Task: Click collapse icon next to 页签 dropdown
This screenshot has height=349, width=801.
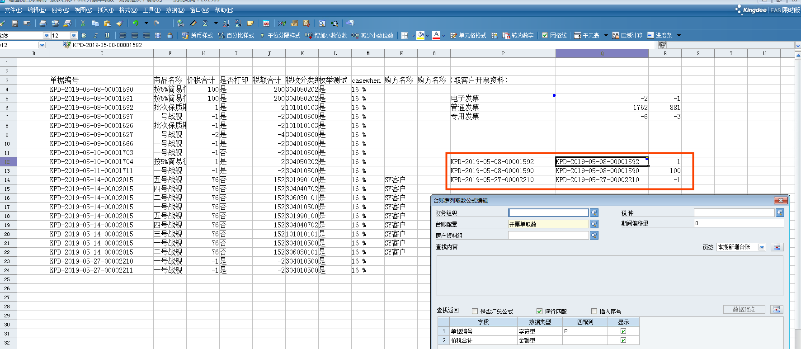Action: click(777, 247)
